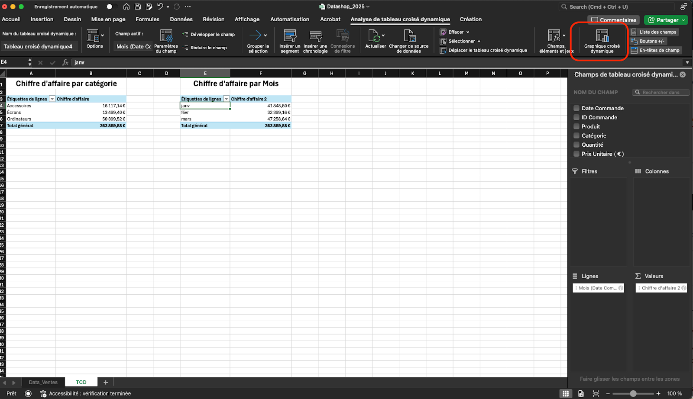Close the Champs de tableau croisé panel
693x399 pixels.
coord(683,74)
